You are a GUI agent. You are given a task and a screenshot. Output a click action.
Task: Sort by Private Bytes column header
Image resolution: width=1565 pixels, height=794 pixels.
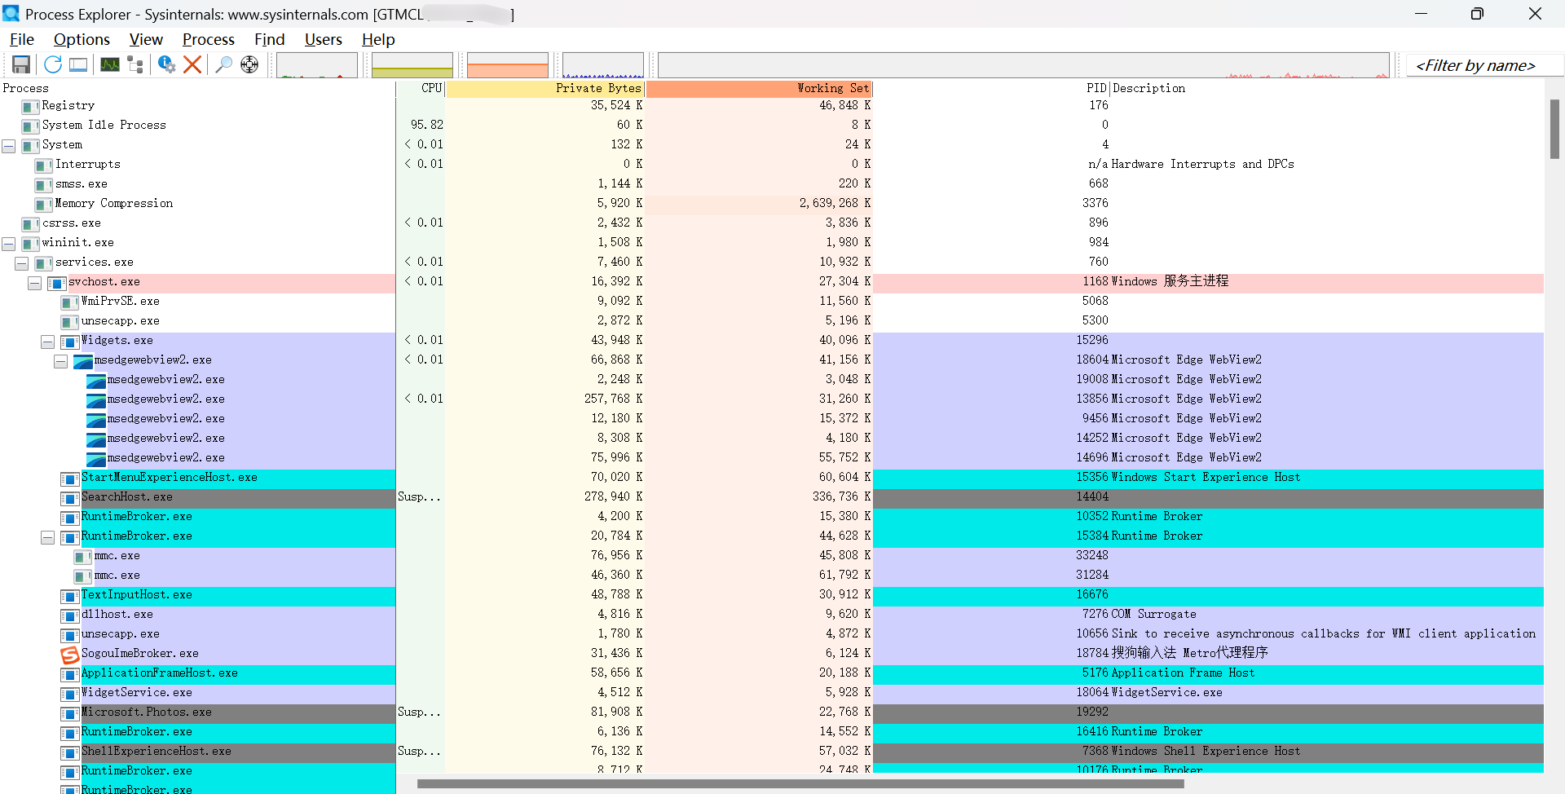(545, 88)
